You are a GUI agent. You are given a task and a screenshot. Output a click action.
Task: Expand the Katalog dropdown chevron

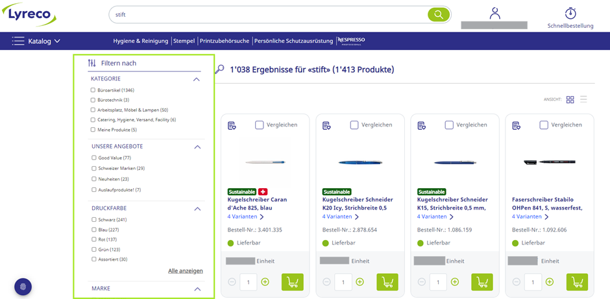click(x=57, y=41)
